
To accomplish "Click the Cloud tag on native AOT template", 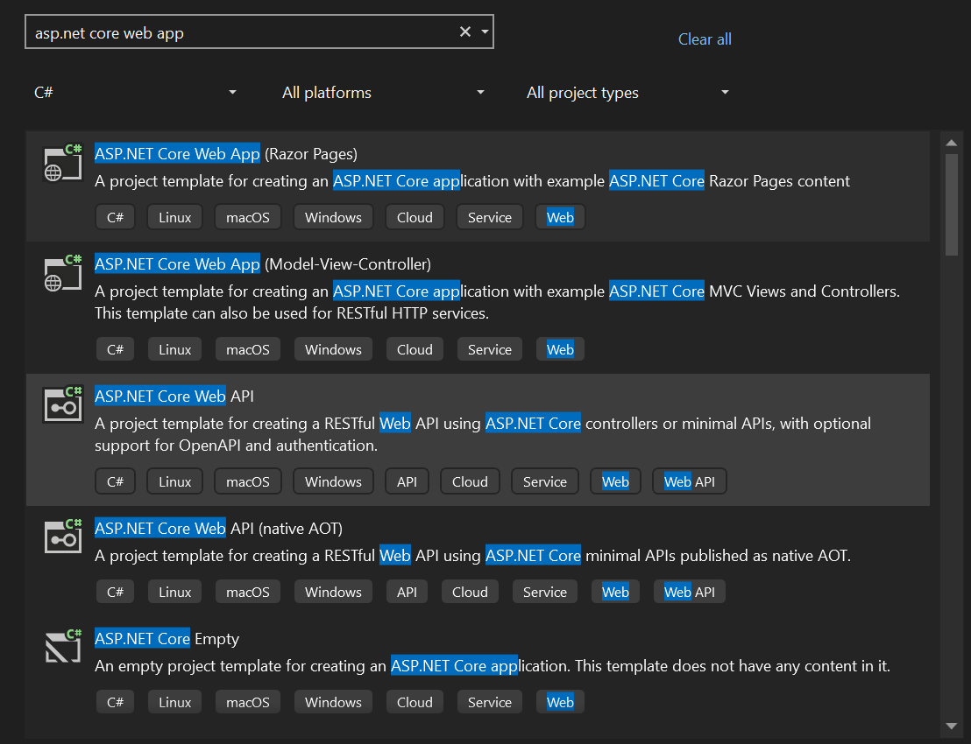I will 470,592.
